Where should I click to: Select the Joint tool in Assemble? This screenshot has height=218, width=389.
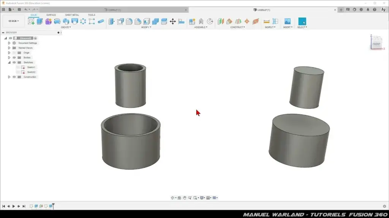[201, 21]
